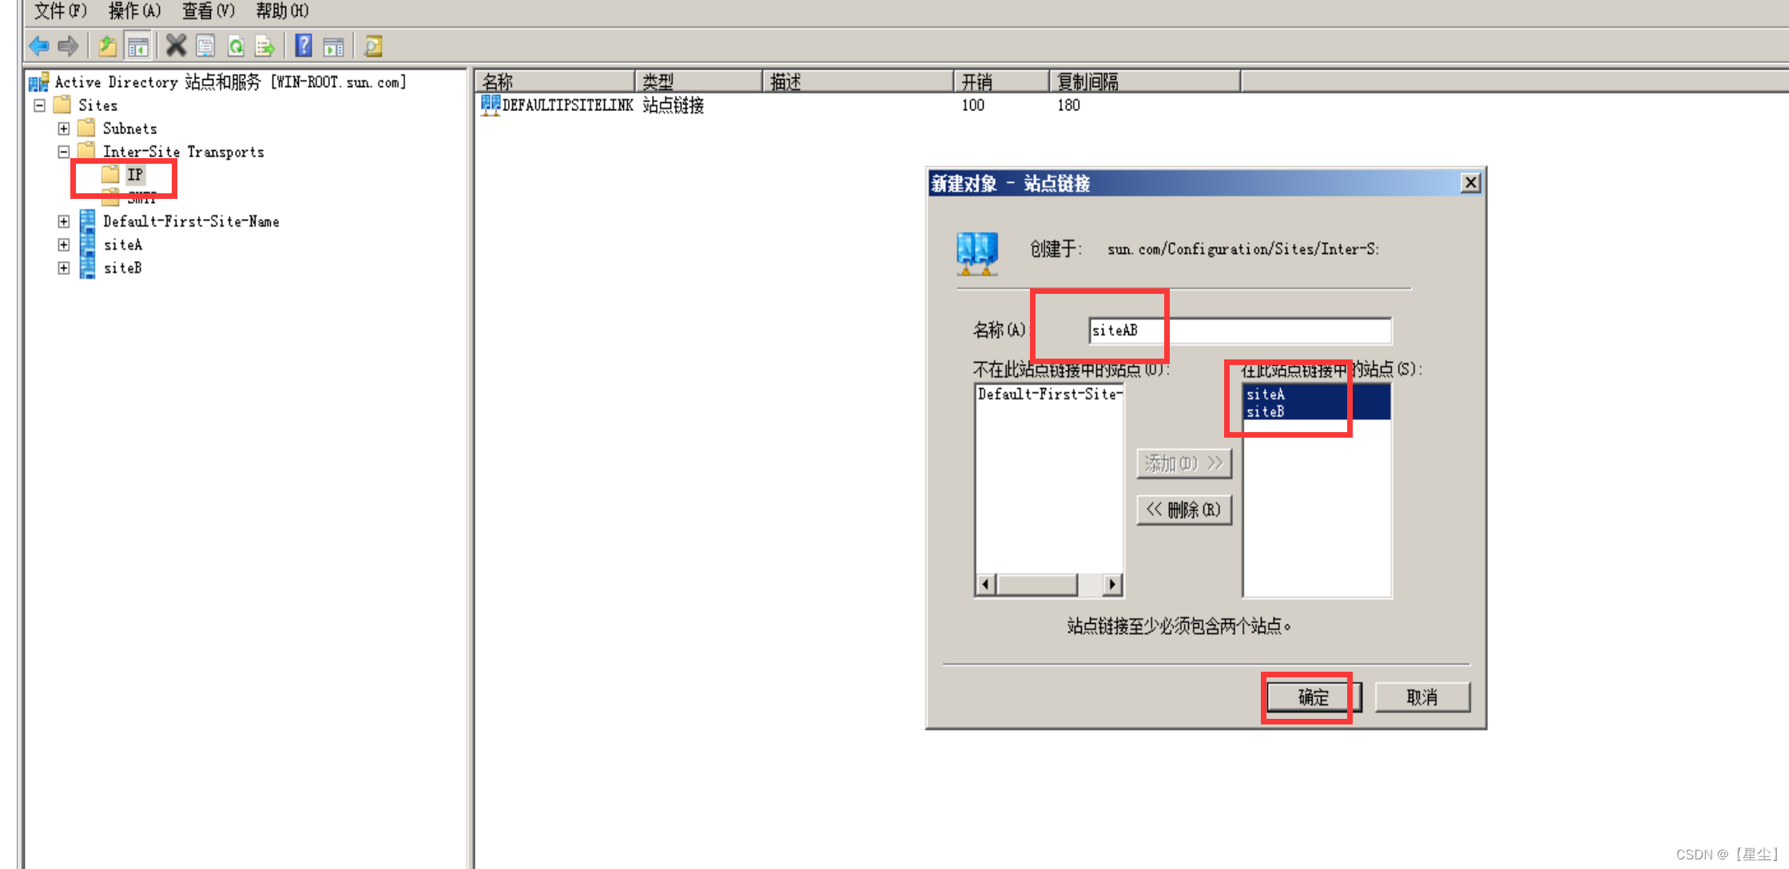Viewport: 1789px width, 869px height.
Task: Click the 删除(R) button
Action: pos(1183,510)
